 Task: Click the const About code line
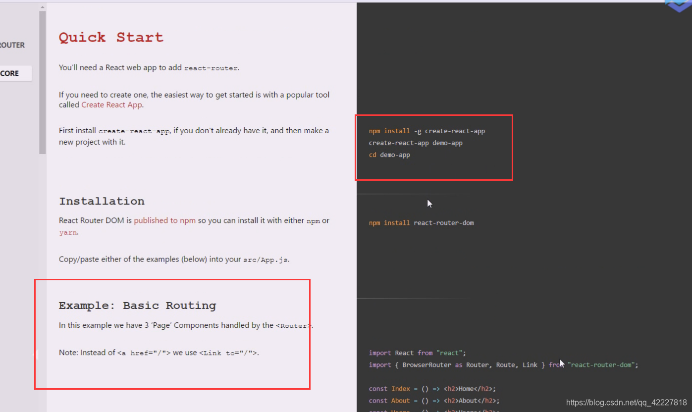434,401
